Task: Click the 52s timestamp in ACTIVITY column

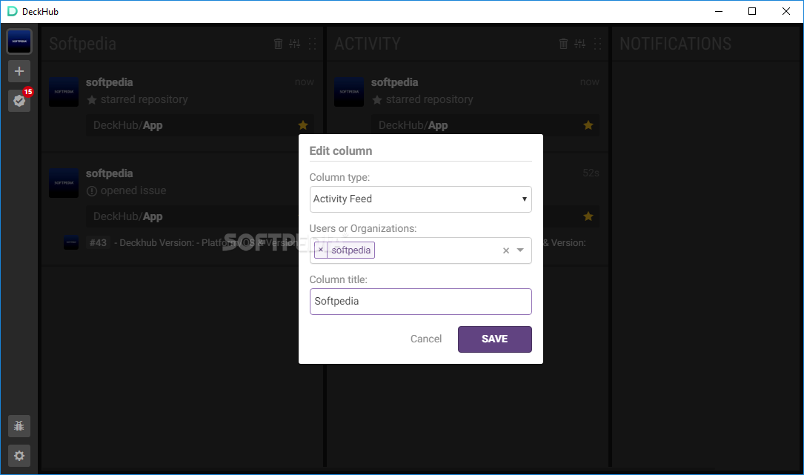Action: 591,173
